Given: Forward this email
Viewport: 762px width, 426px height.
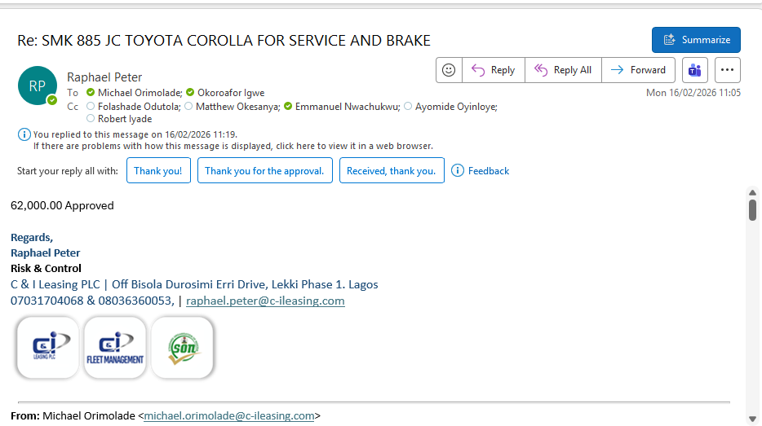Looking at the screenshot, I should (x=638, y=70).
